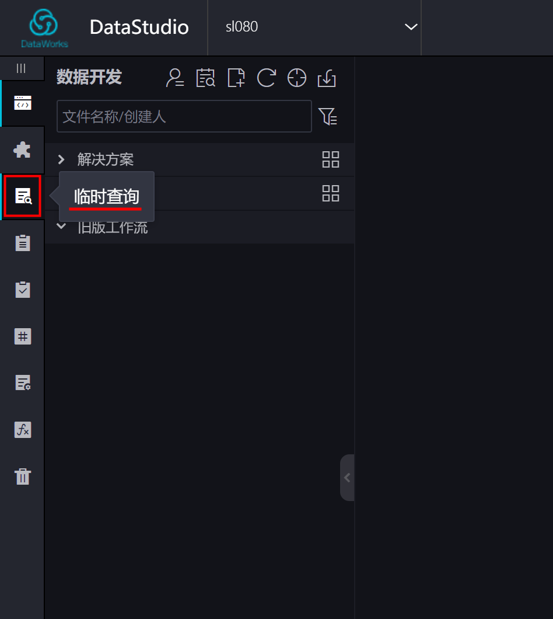
Task: Open the clipboard list sidebar icon
Action: point(23,243)
